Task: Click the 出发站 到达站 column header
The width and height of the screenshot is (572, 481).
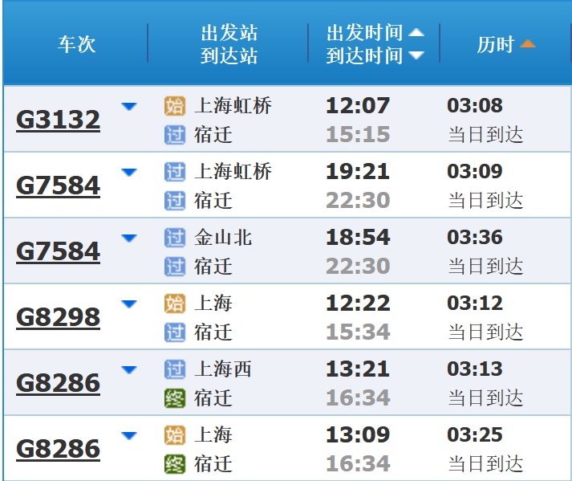Action: coord(229,44)
